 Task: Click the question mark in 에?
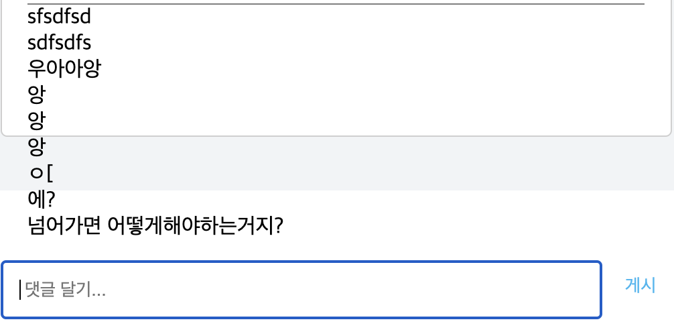(52, 199)
